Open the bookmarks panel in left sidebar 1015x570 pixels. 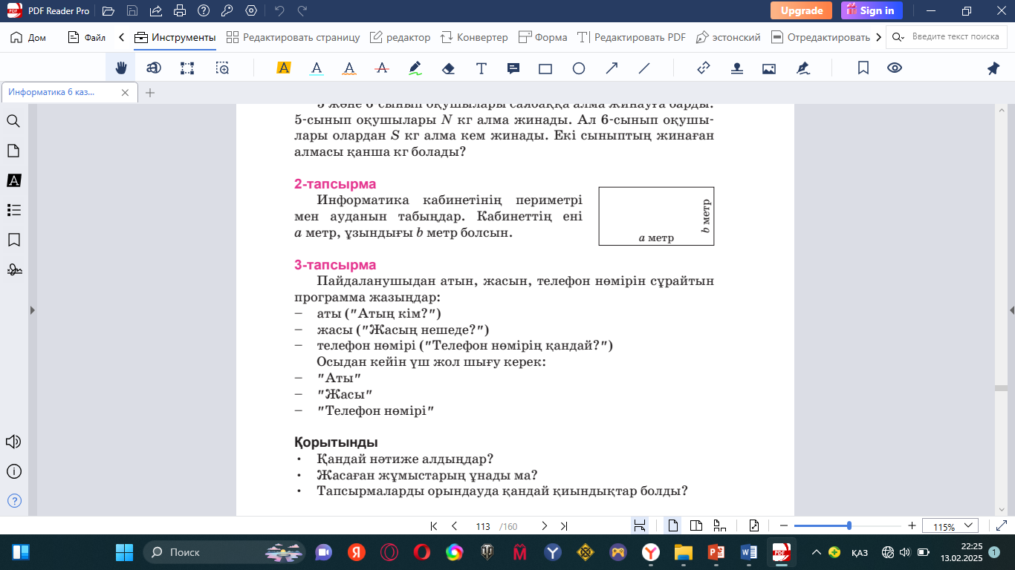[13, 240]
